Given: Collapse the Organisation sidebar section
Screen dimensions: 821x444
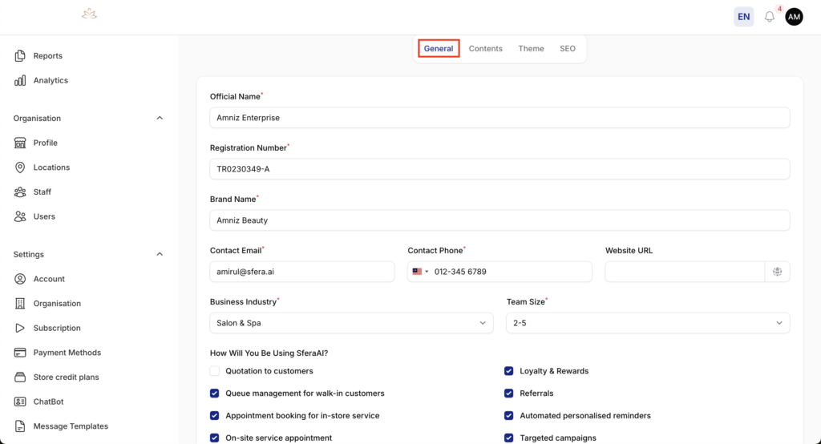Looking at the screenshot, I should pos(160,119).
